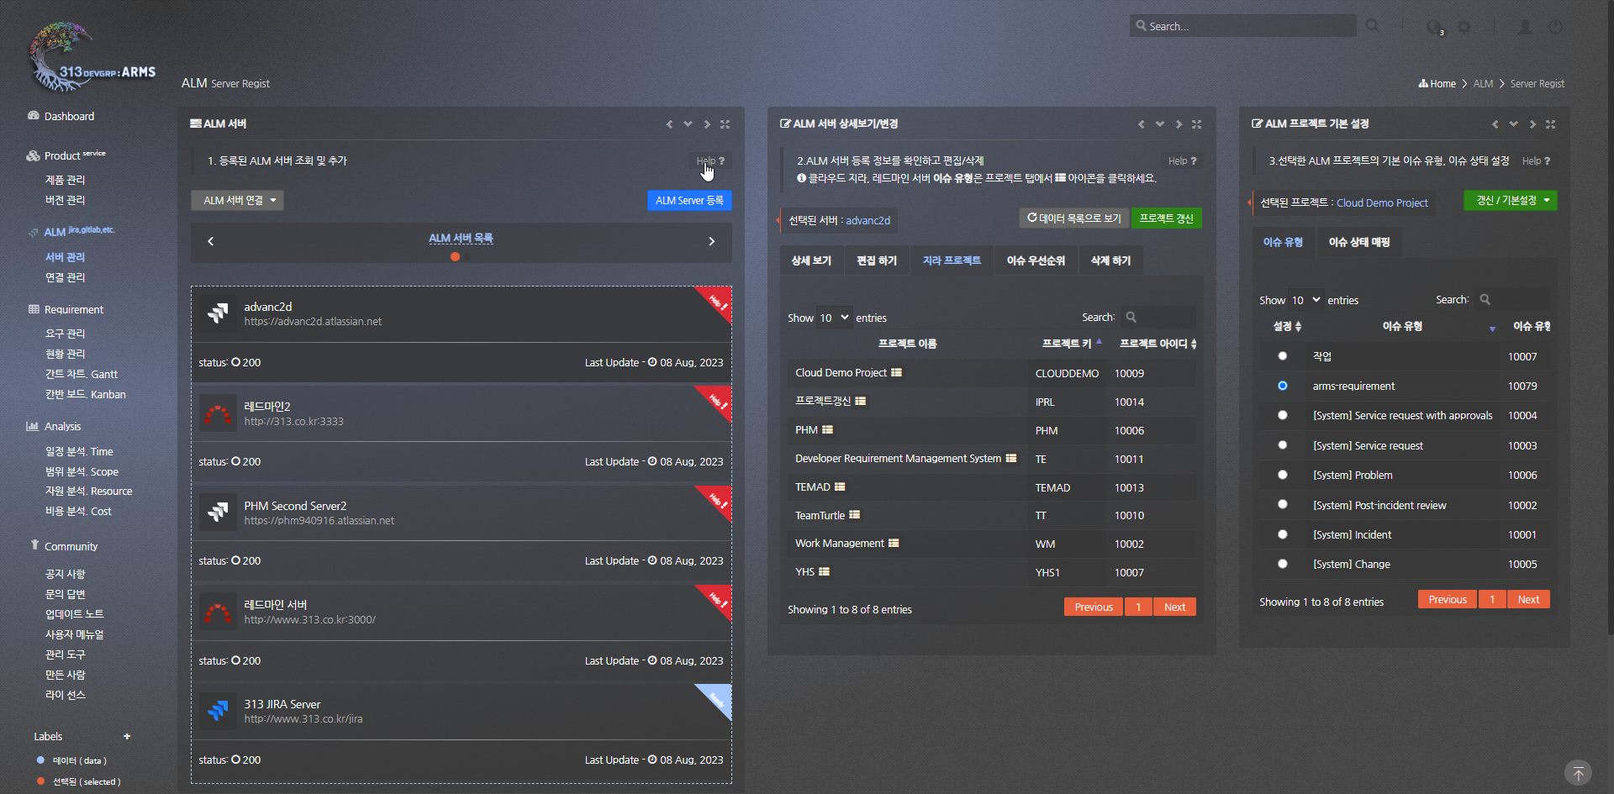Select the radio button for 작업
The width and height of the screenshot is (1614, 794).
[x=1282, y=356]
